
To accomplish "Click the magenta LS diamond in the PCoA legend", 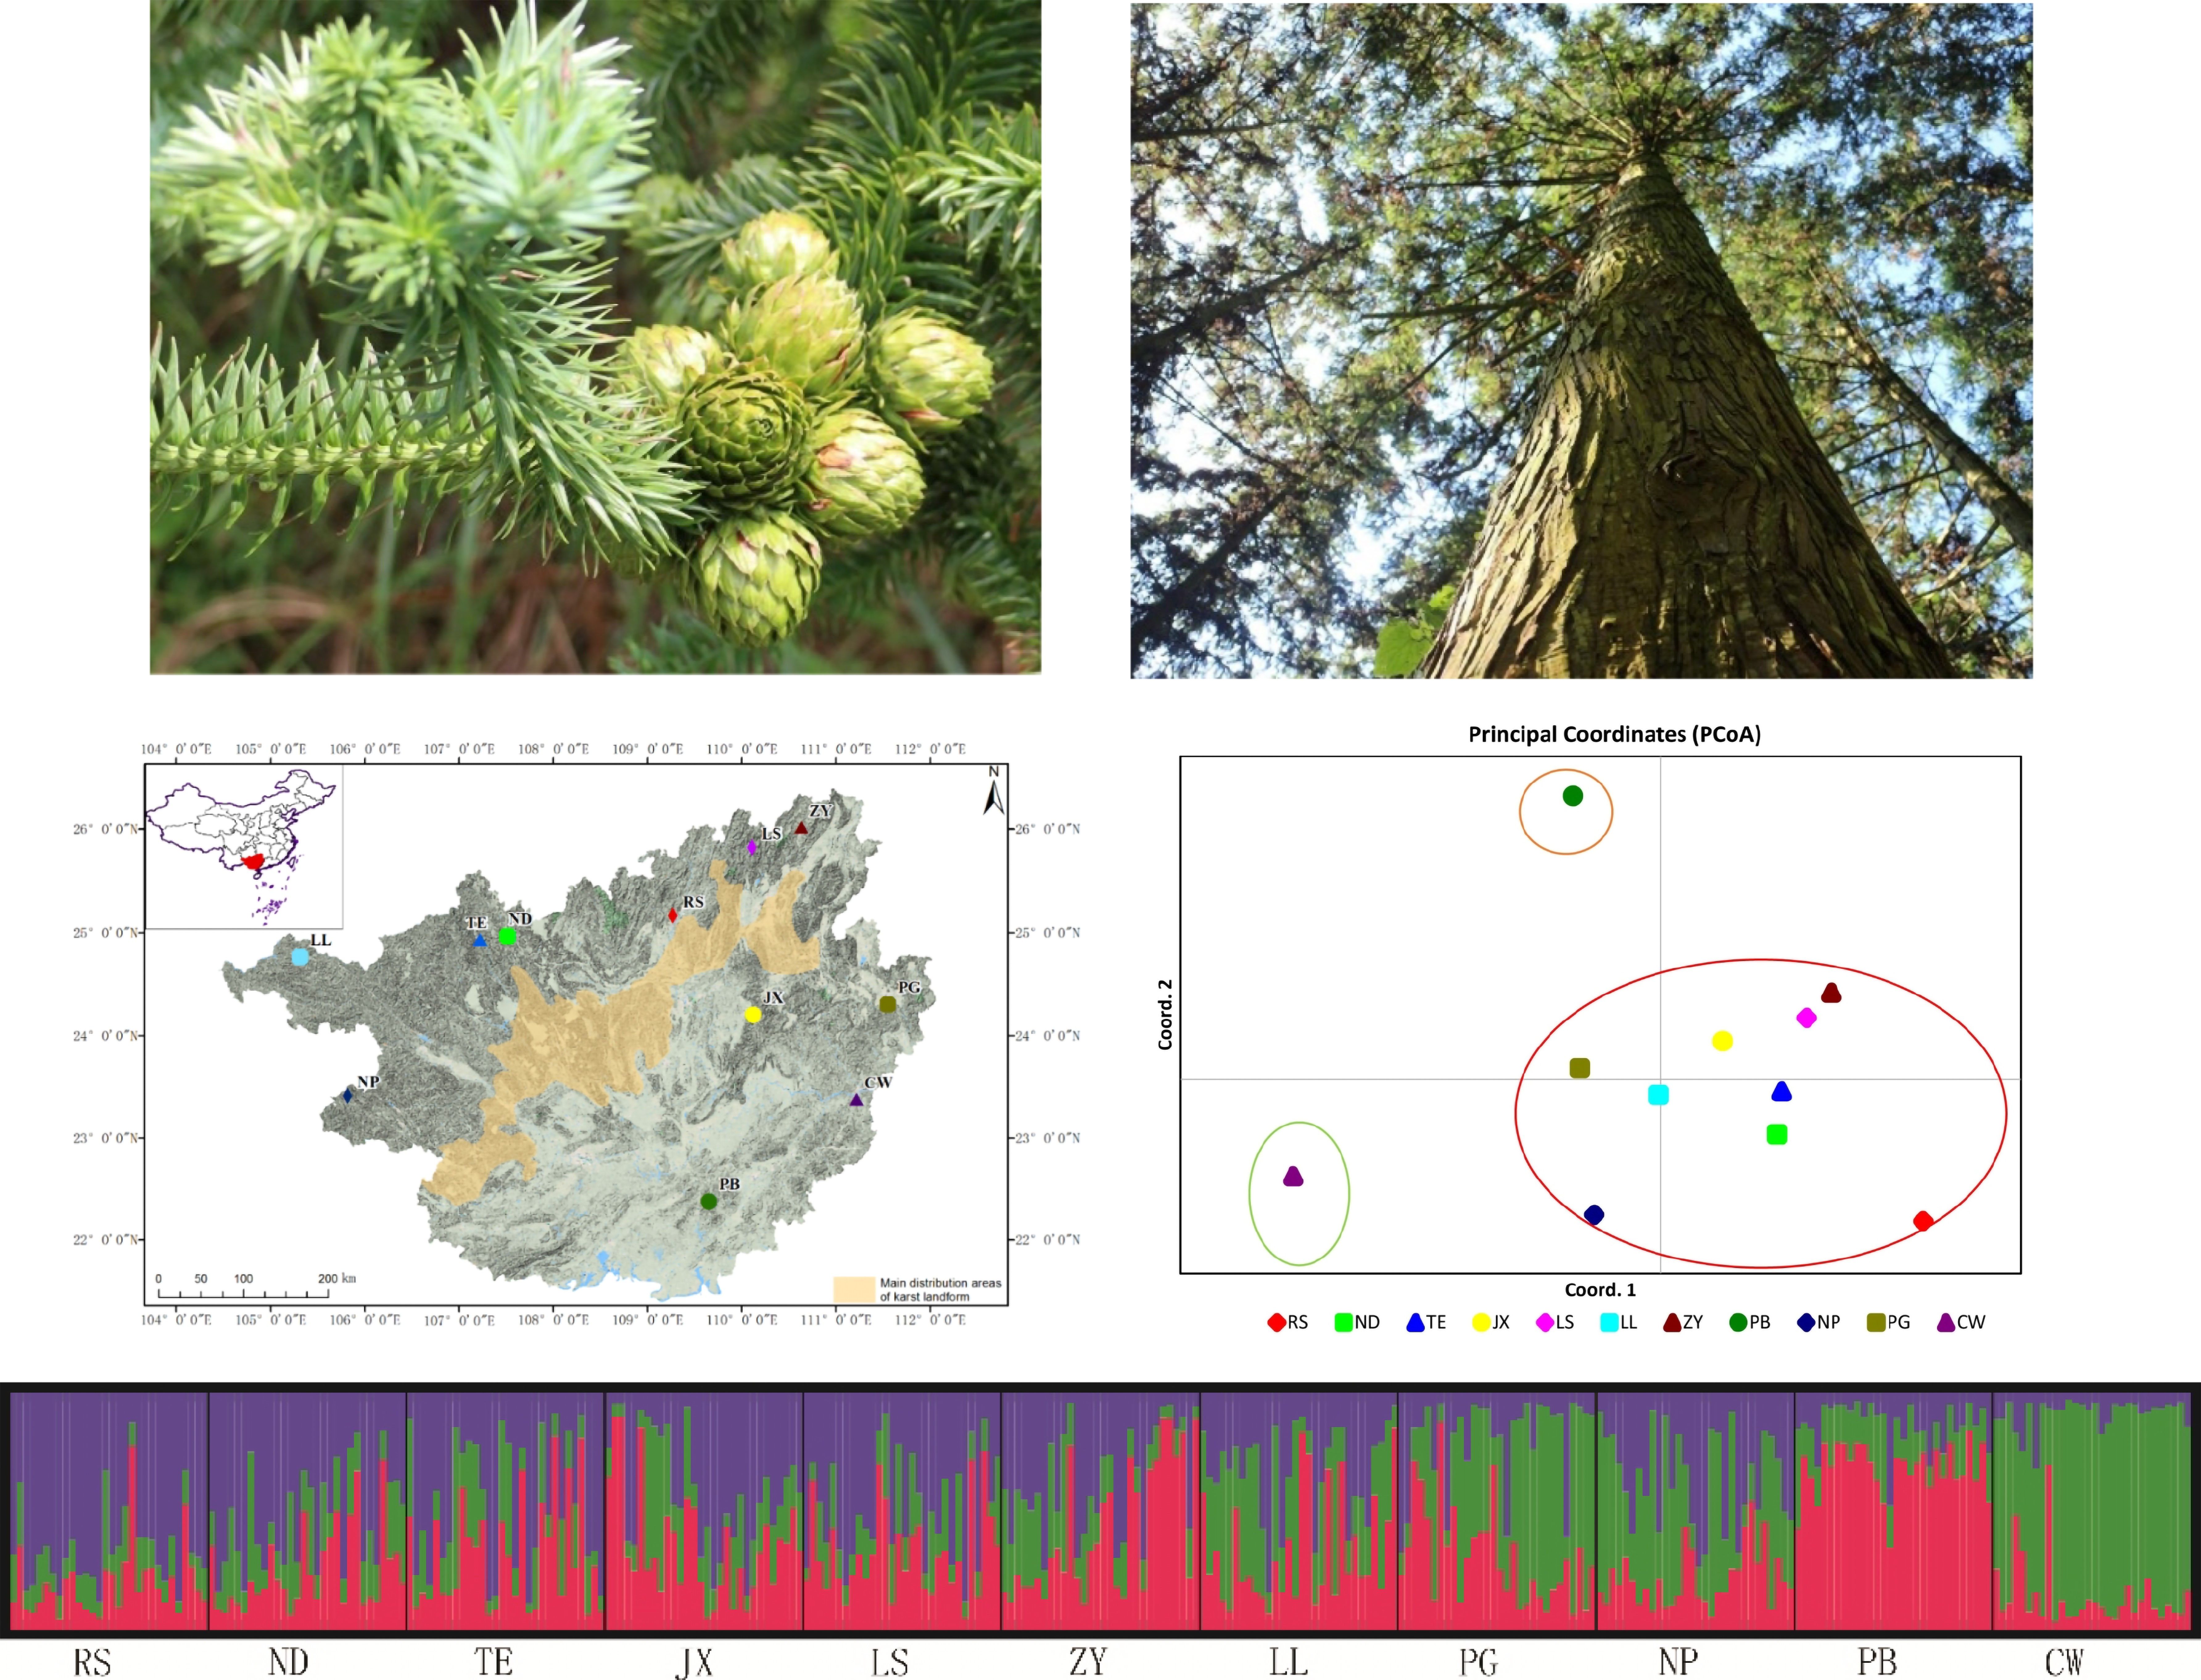I will 1545,1322.
